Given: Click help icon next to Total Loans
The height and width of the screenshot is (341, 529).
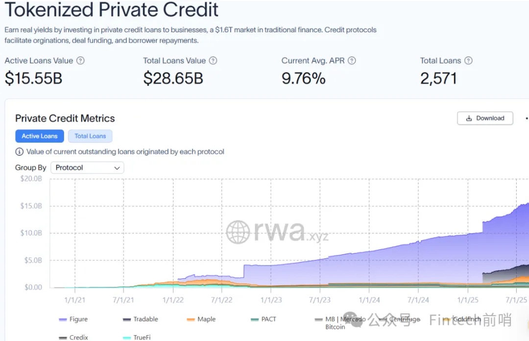Looking at the screenshot, I should [x=468, y=61].
